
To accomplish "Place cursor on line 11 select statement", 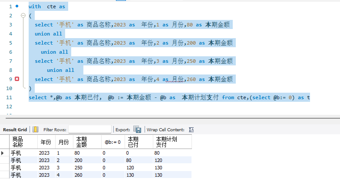I will click(x=169, y=97).
